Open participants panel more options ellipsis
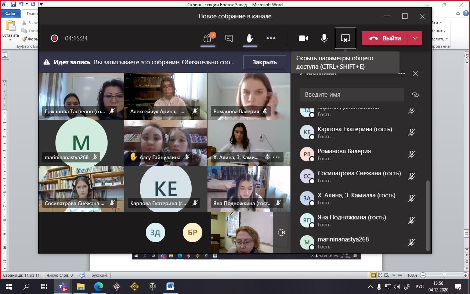The height and width of the screenshot is (294, 470). click(x=402, y=73)
